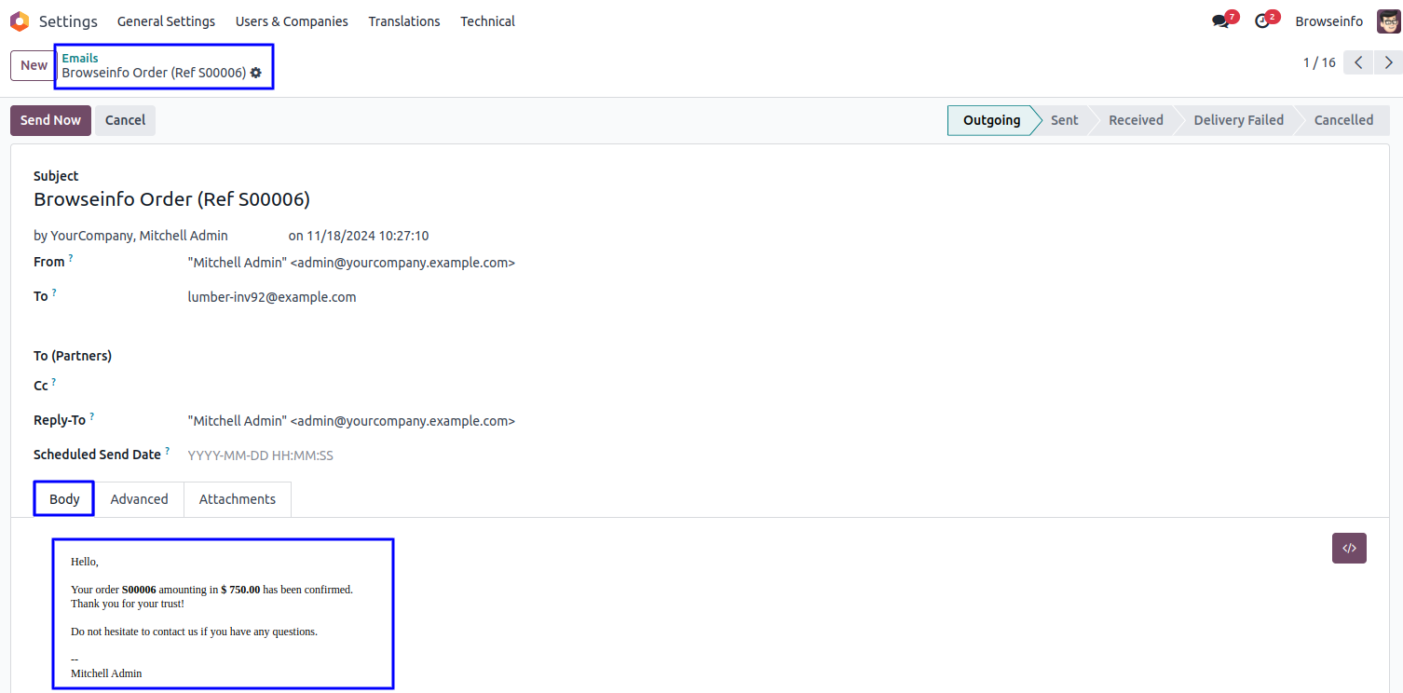Open the General Settings menu
The image size is (1403, 693).
[166, 21]
